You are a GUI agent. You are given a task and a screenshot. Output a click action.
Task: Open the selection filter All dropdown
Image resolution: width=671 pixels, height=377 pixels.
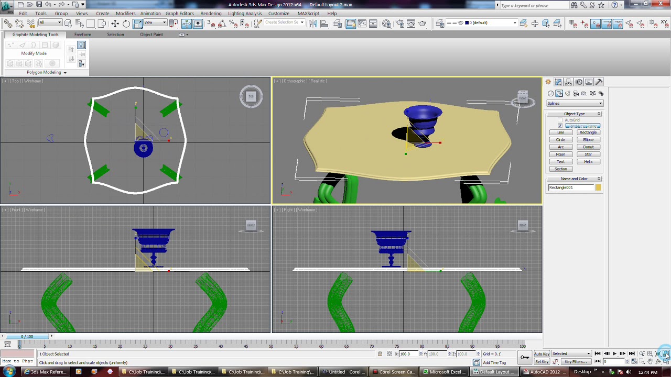coord(50,23)
